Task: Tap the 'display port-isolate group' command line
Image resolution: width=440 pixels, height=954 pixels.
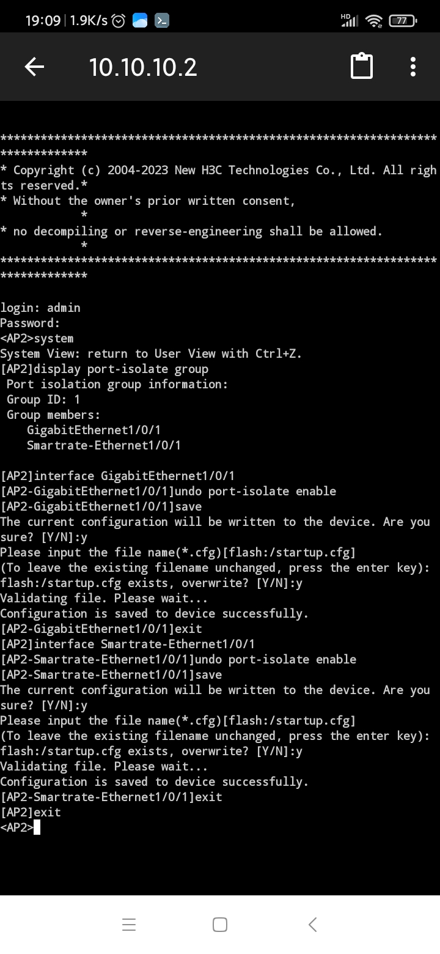Action: point(105,369)
